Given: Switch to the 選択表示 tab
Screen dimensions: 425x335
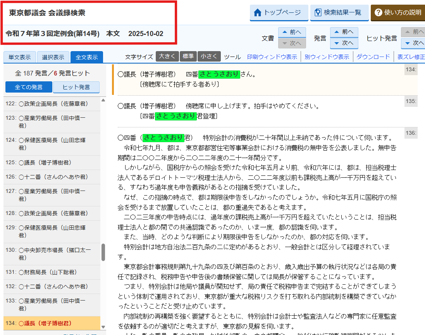Looking at the screenshot, I should (53, 57).
